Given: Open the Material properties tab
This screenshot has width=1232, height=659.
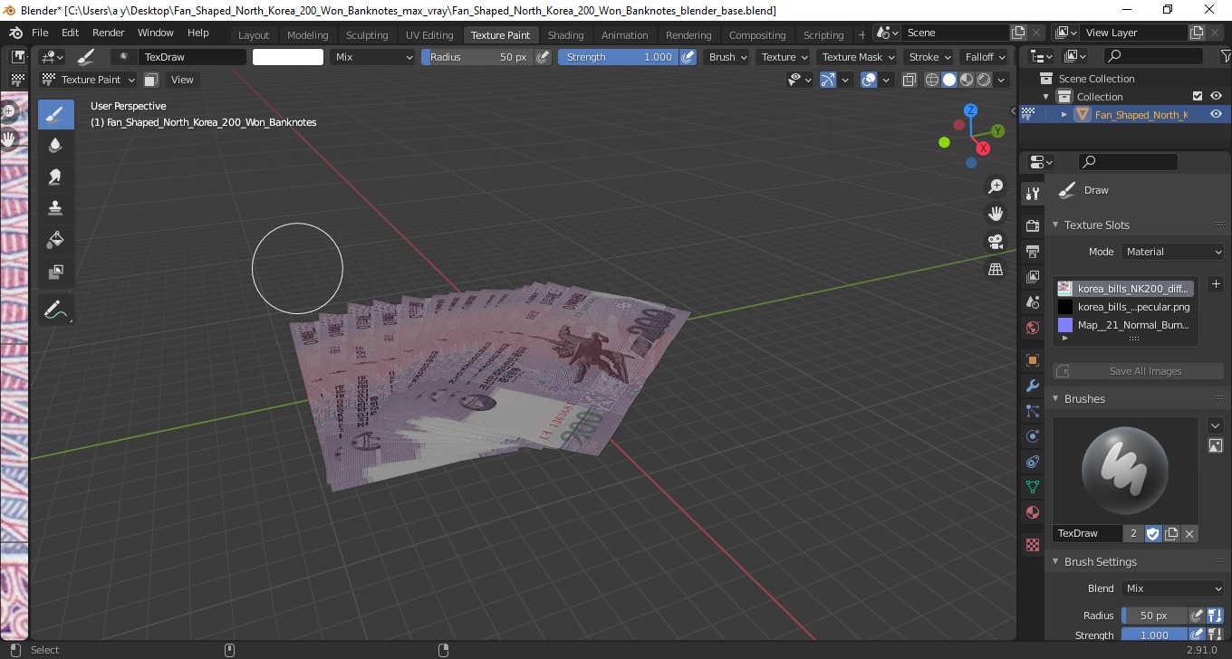Looking at the screenshot, I should point(1032,512).
